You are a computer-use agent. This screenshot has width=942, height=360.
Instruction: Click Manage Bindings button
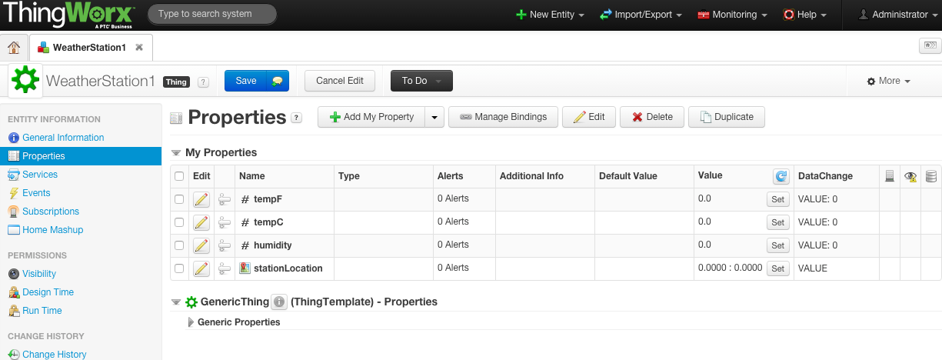point(503,117)
